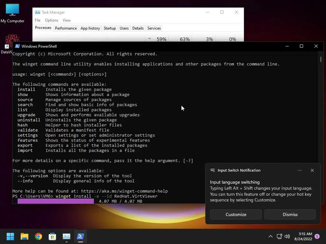This screenshot has height=244, width=326.
Task: Click the 'winget install' command text
Action: 74,196
